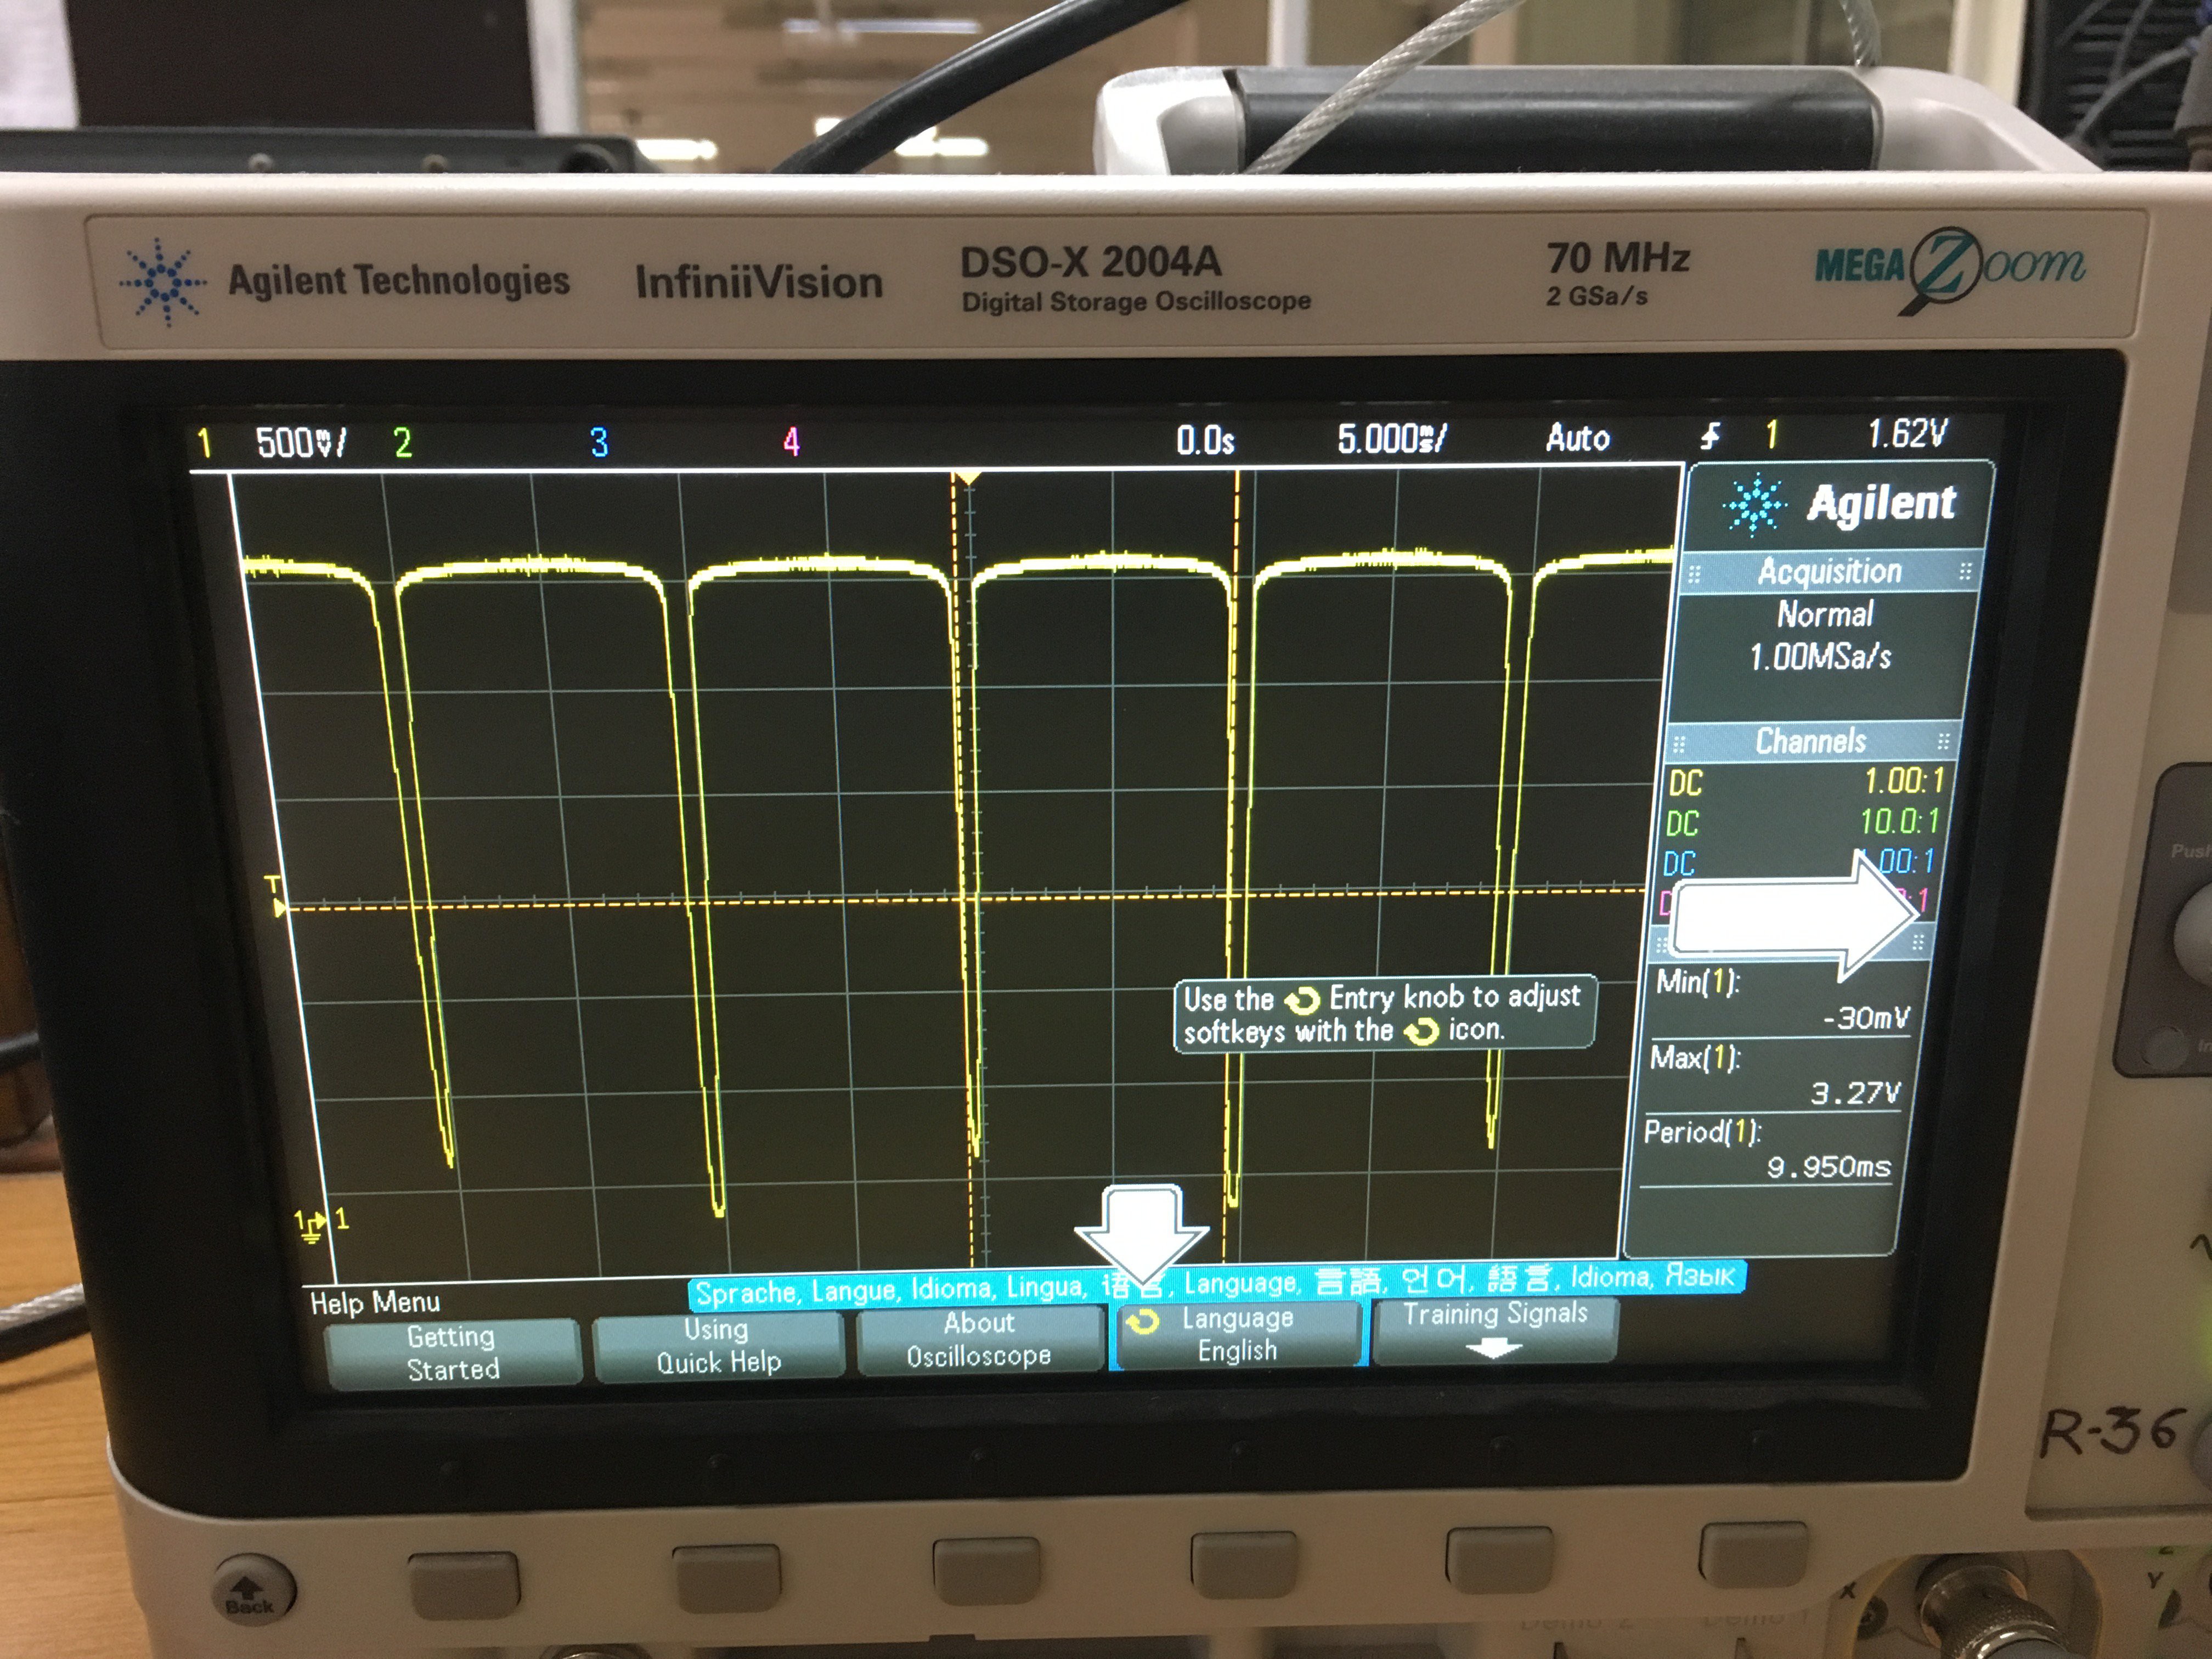This screenshot has width=2212, height=1659.
Task: Select the Using Quick Help softkey
Action: pos(718,1346)
